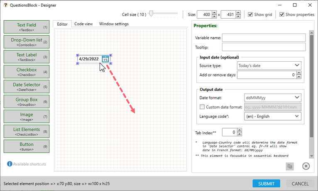Expand the Date format dropdown
This screenshot has height=191, width=318.
click(273, 98)
